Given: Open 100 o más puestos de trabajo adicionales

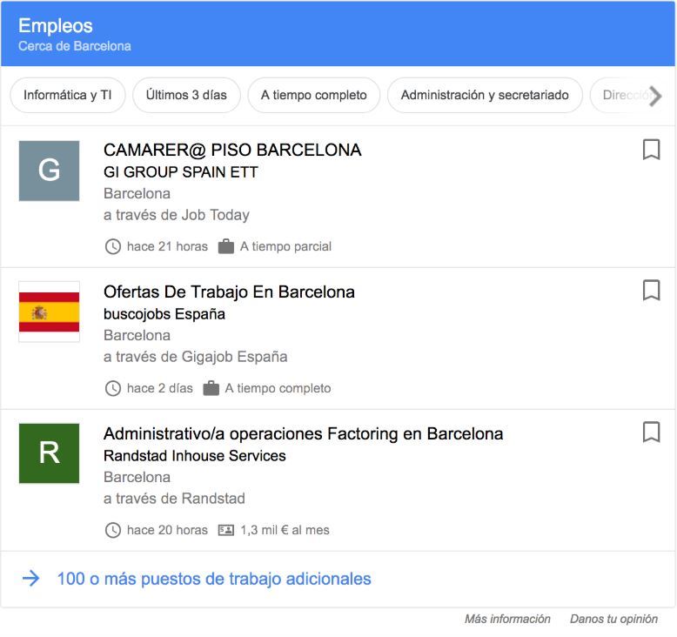Looking at the screenshot, I should 214,579.
